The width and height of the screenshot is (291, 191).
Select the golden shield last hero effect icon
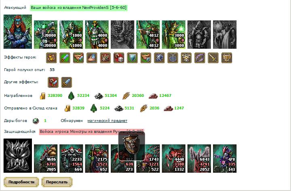227,58
